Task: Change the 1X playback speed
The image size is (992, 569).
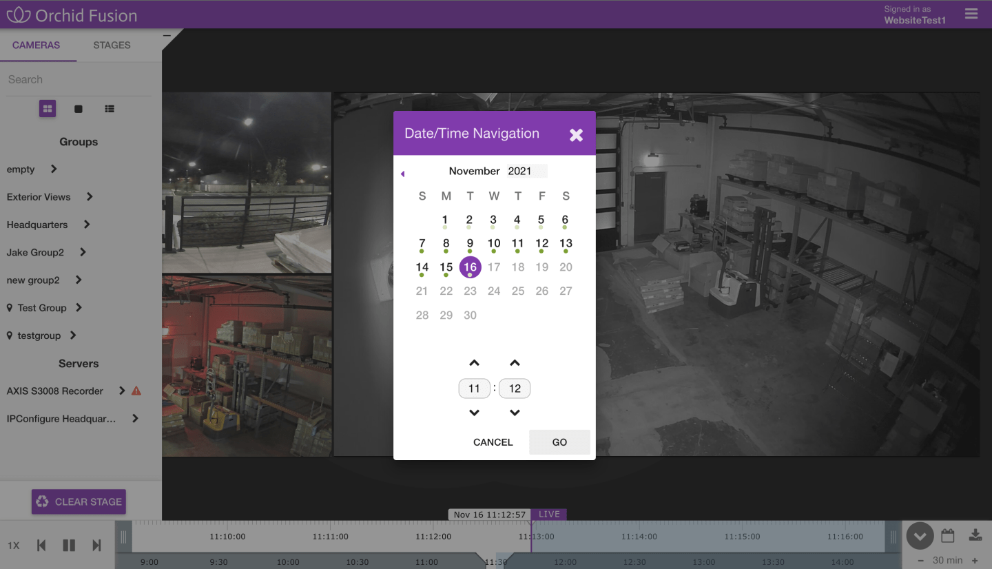Action: (13, 546)
